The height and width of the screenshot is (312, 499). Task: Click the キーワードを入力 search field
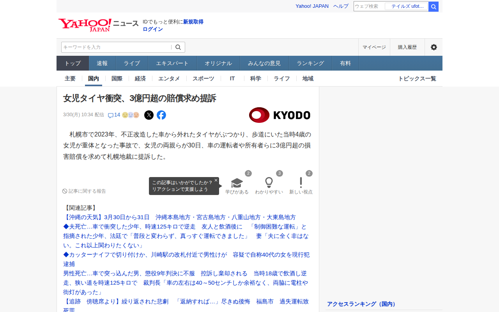[116, 47]
